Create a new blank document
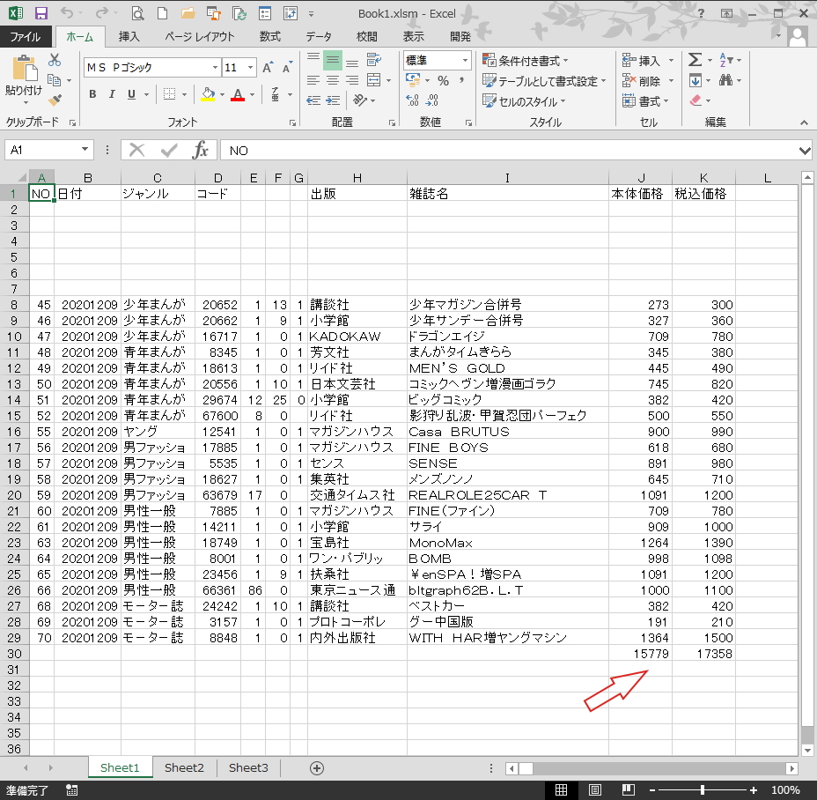This screenshot has height=800, width=817. click(x=163, y=13)
